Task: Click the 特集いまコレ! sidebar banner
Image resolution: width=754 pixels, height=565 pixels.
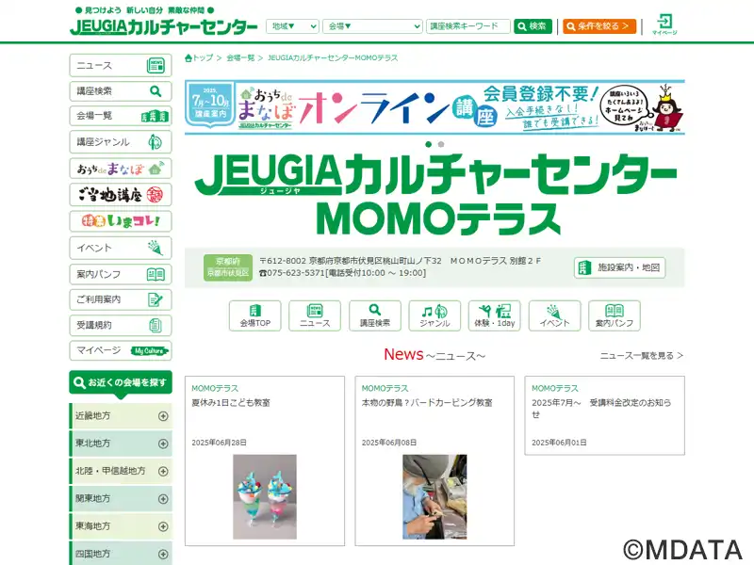Action: coord(121,221)
